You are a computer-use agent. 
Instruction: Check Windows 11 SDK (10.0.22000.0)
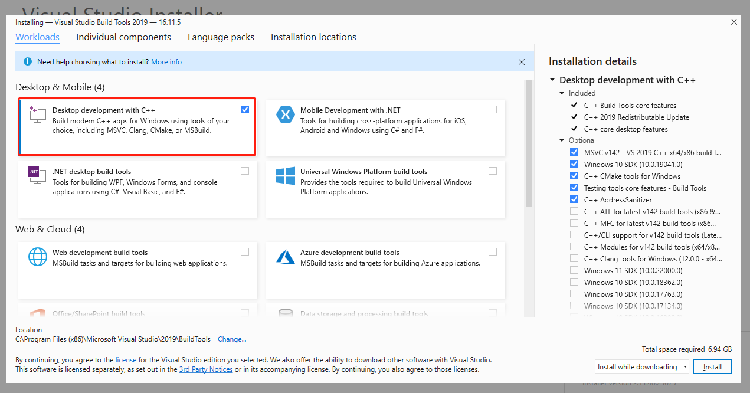point(574,270)
